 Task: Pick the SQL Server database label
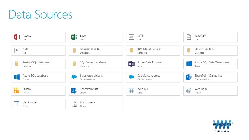click(93, 62)
